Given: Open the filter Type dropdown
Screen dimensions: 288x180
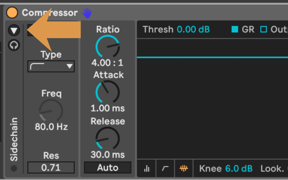Looking at the screenshot, I should (51, 67).
